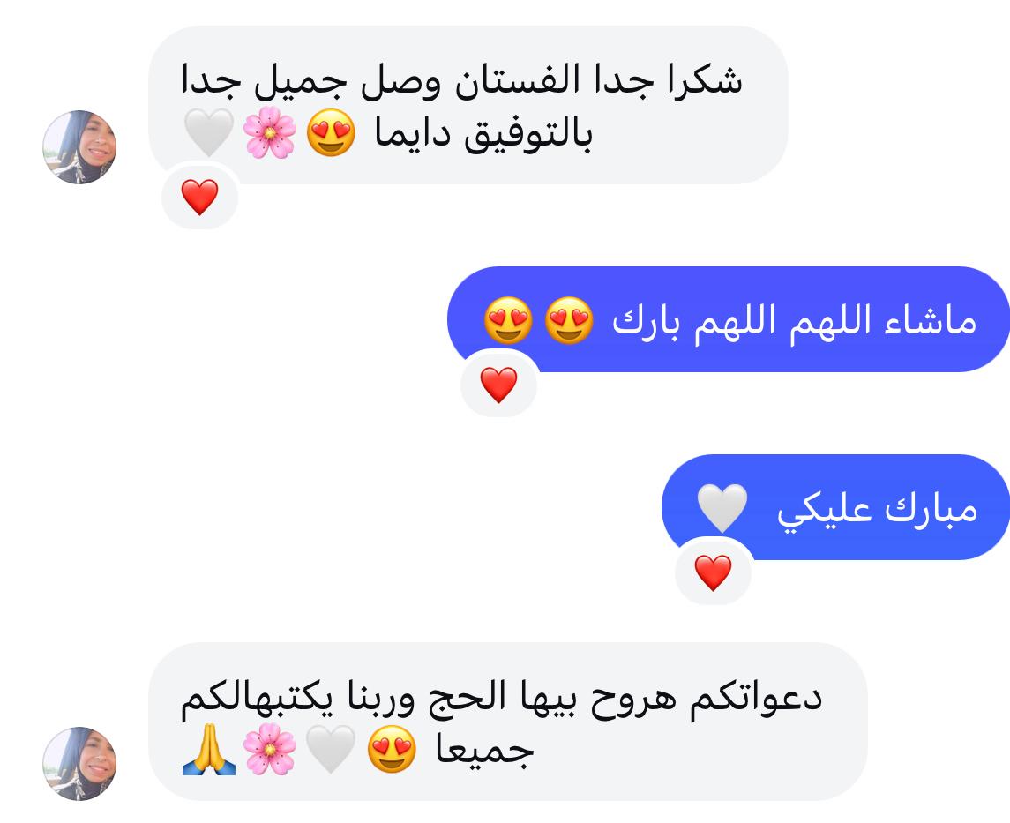
Task: Click the red heart reaction under the dress message
Action: pos(199,197)
